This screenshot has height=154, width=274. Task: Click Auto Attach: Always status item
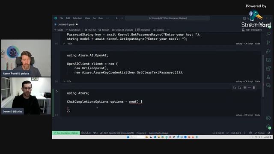pyautogui.click(x=158, y=133)
